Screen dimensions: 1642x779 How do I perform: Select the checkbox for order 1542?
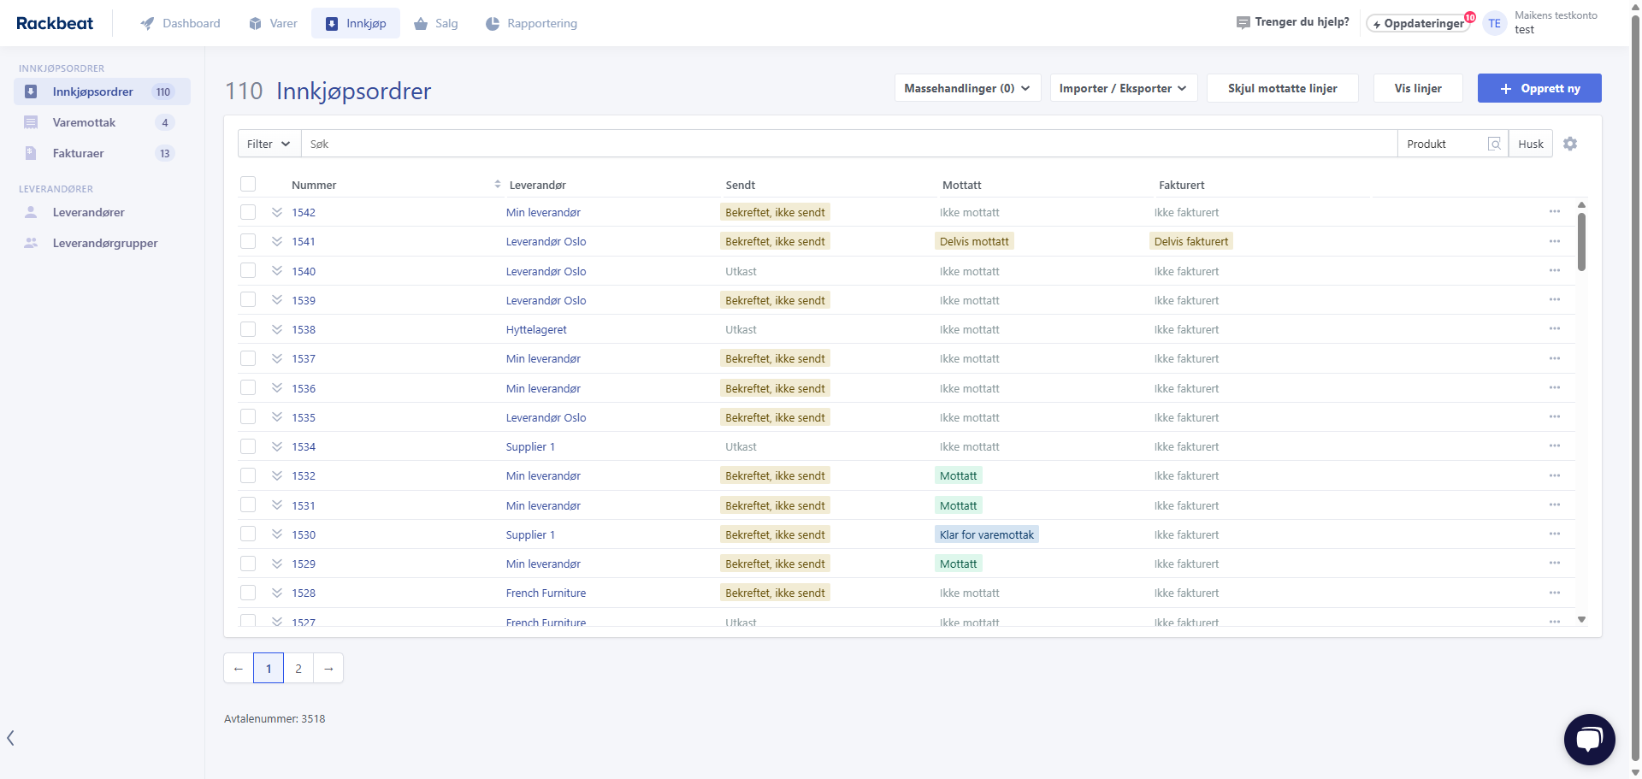pos(248,212)
